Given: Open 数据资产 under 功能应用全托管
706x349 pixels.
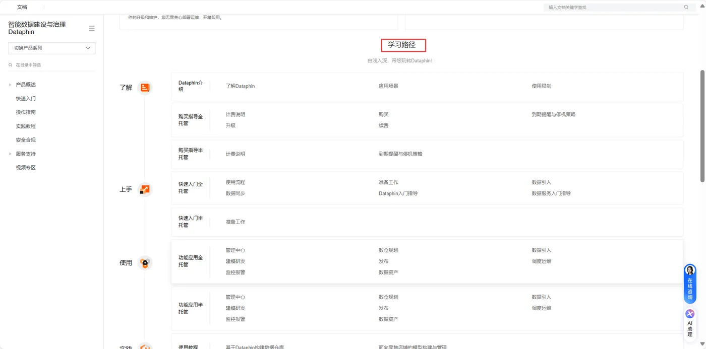Looking at the screenshot, I should 388,272.
